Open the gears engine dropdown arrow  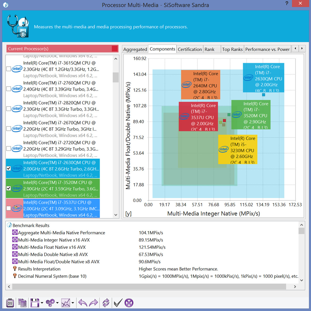57,303
